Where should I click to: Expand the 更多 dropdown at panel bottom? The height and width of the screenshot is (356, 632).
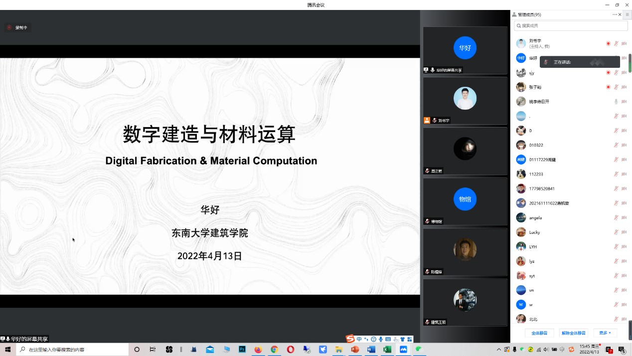tap(605, 333)
